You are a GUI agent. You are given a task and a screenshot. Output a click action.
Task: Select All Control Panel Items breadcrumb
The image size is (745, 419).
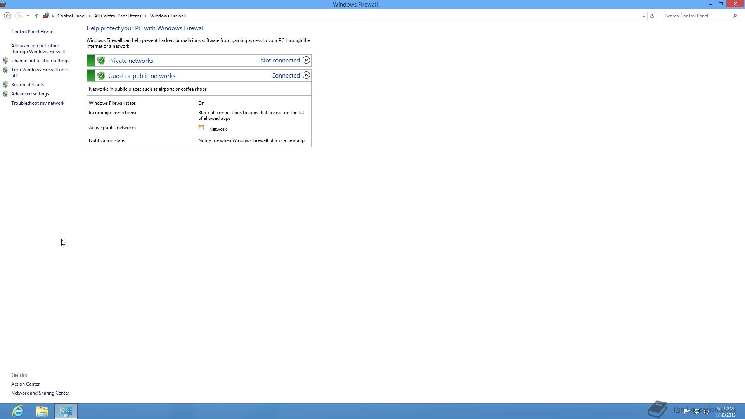pos(118,16)
